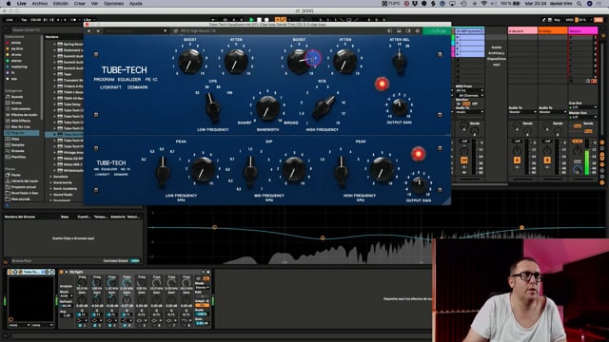Expand the Tape plugin entry in browser

(55, 74)
